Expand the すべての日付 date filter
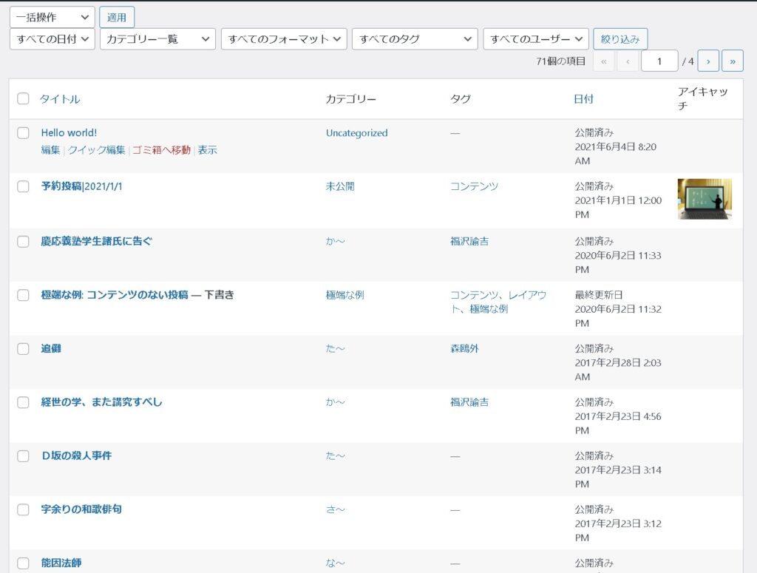Screen dimensions: 757x573 [52, 39]
